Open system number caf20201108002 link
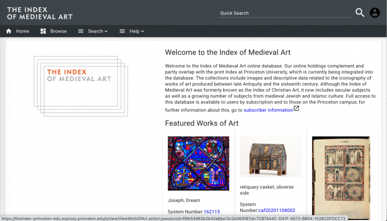This screenshot has height=221, width=387. tap(277, 210)
